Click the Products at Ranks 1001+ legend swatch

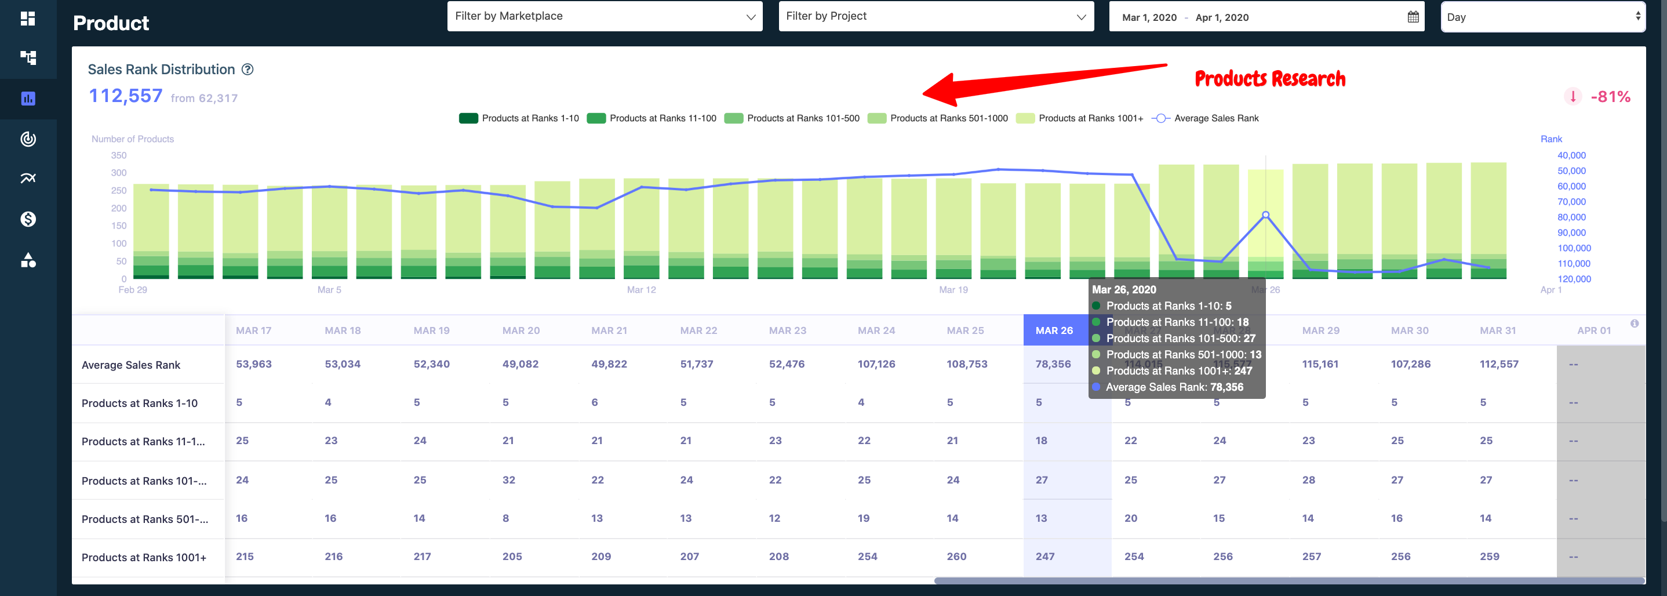point(1025,118)
